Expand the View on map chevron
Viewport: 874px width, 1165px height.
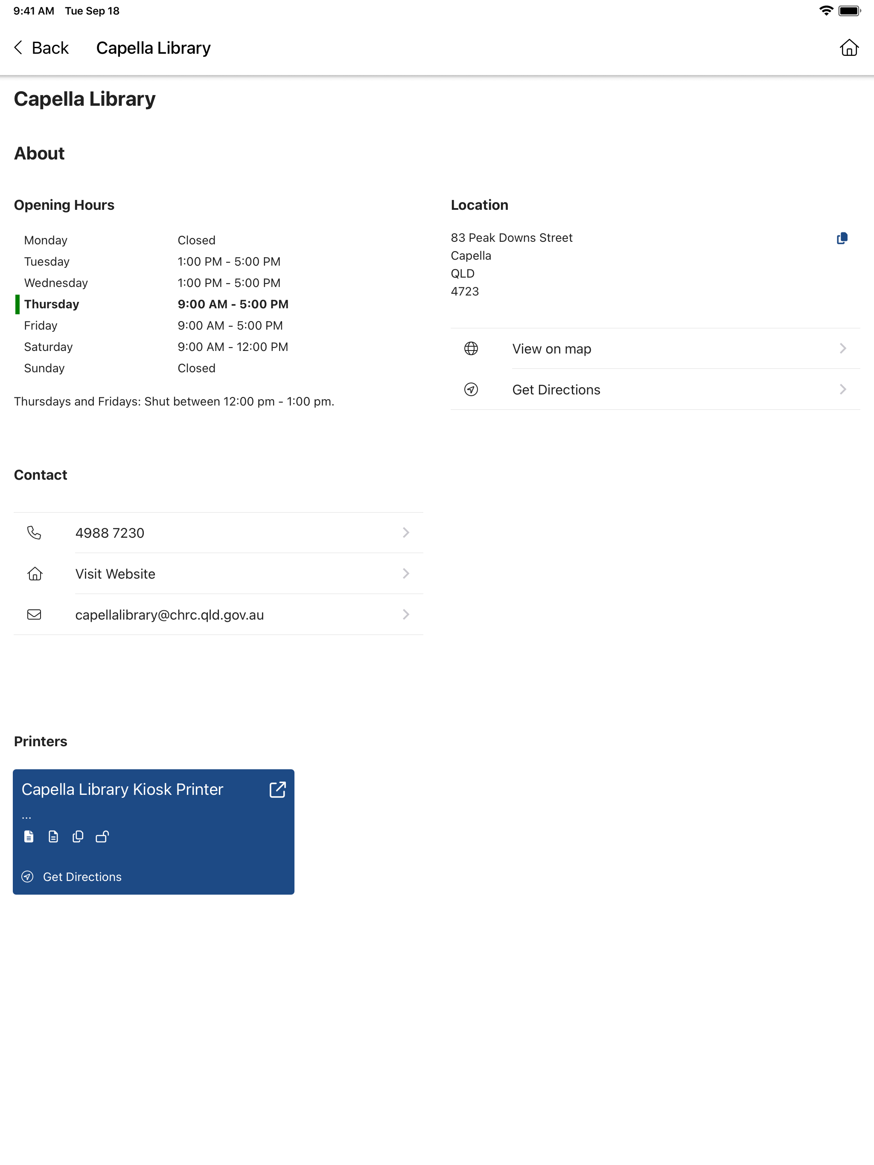point(843,349)
